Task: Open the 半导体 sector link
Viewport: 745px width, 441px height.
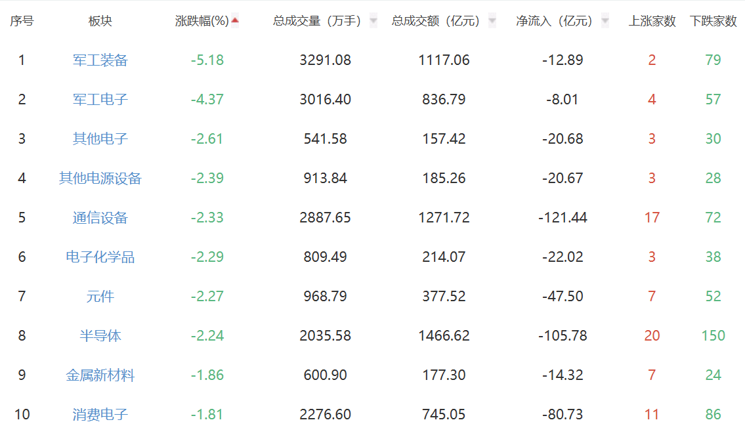Action: [100, 336]
